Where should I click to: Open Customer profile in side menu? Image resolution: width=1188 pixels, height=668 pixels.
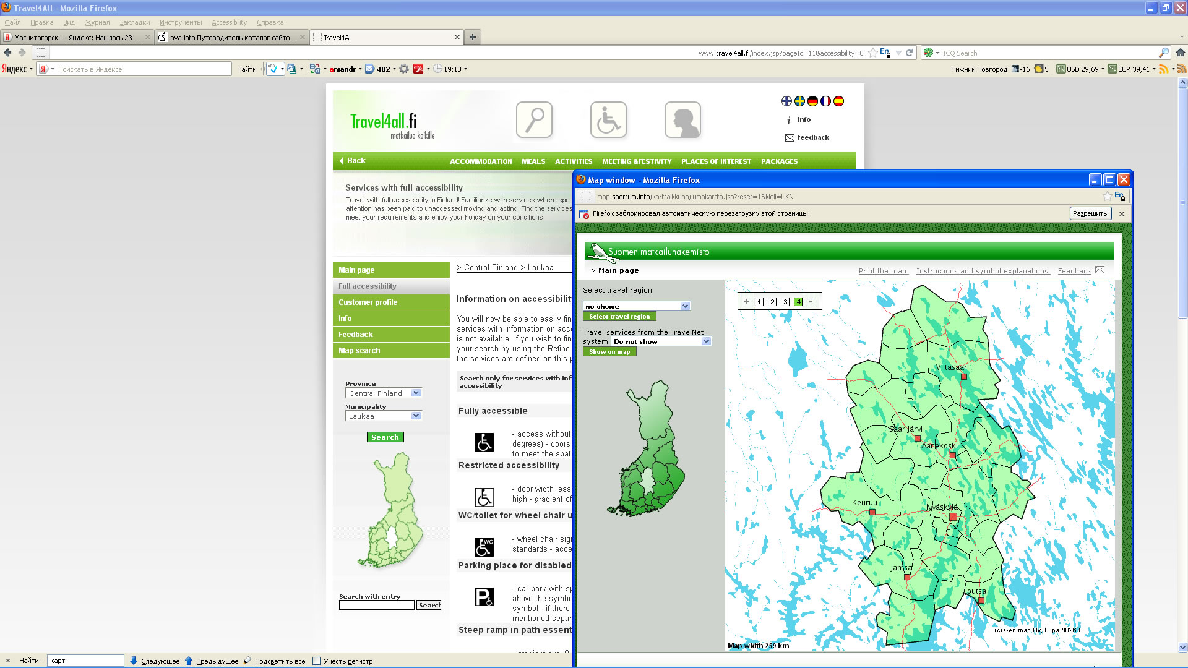pyautogui.click(x=391, y=302)
